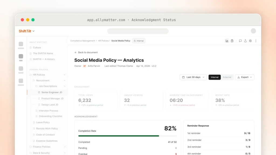Switch audience to Internal

215,77
